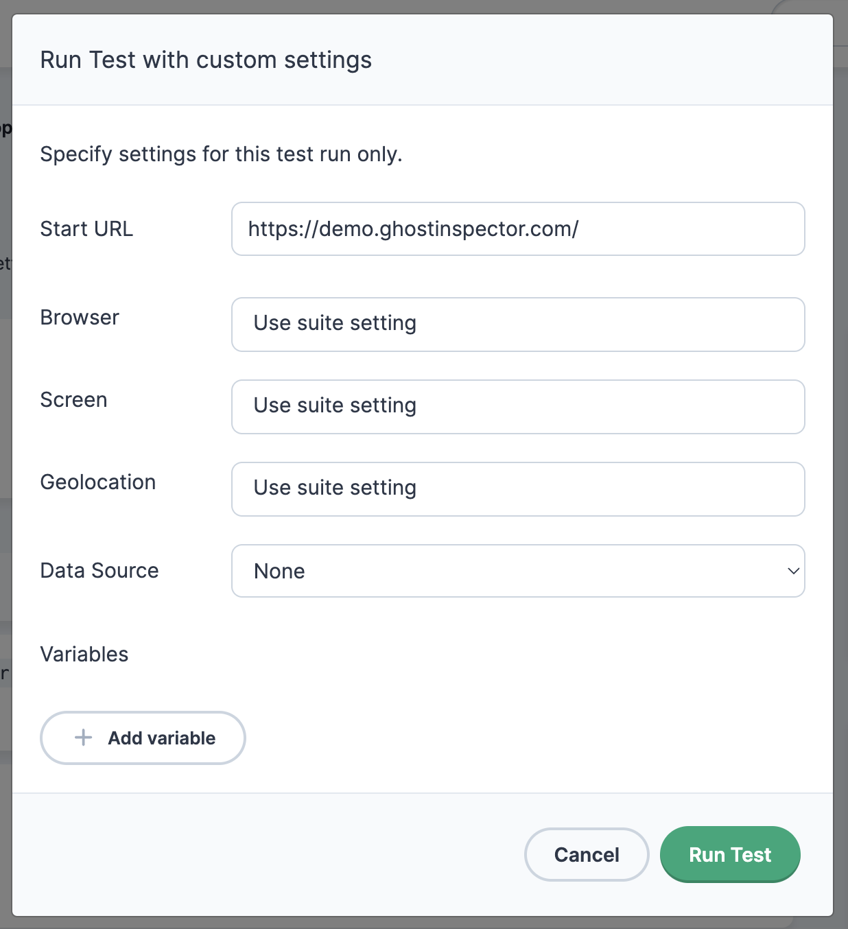Open the Screen size dropdown
The height and width of the screenshot is (929, 848).
coord(517,406)
